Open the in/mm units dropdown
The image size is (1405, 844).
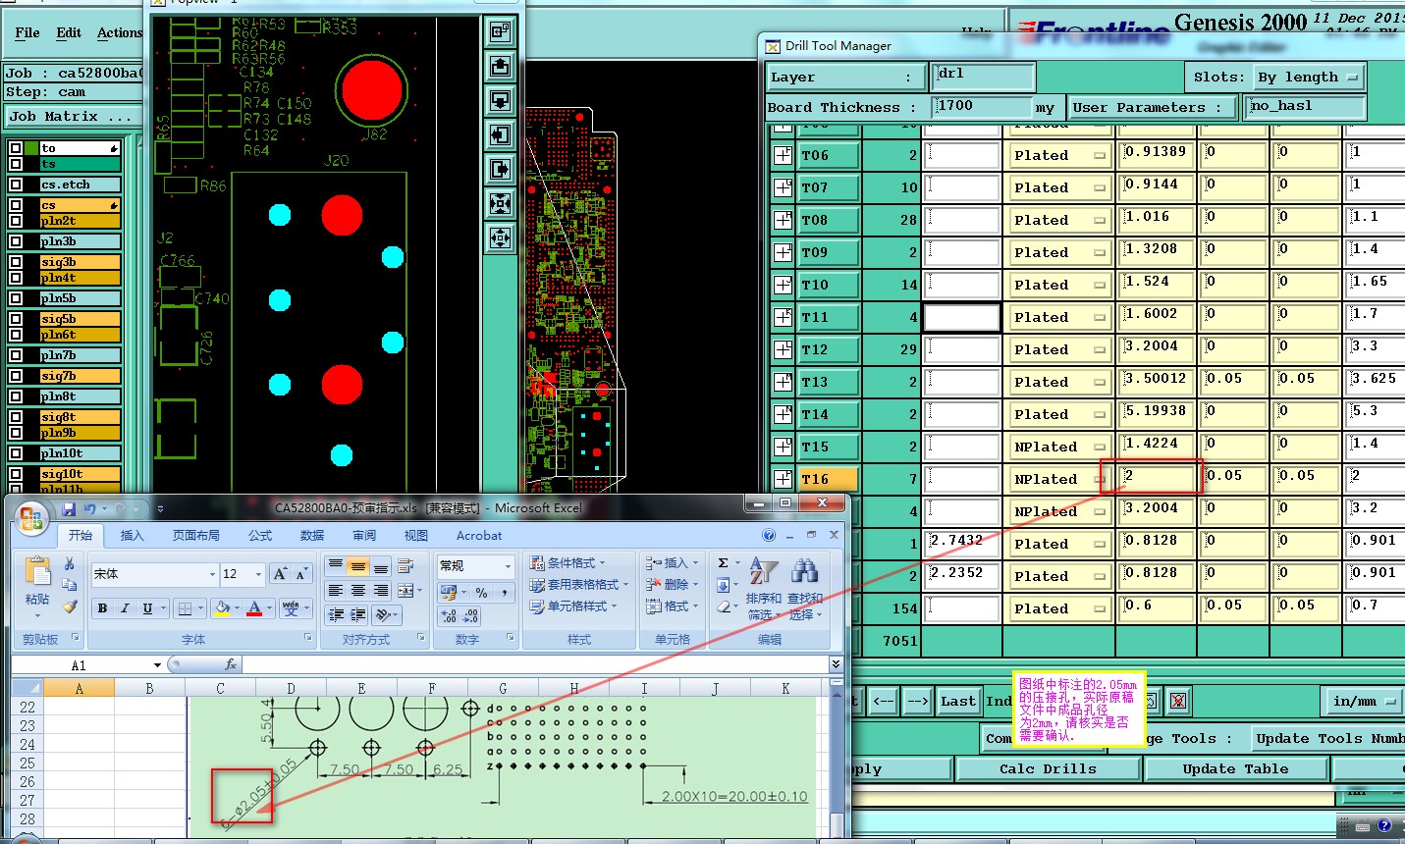[1364, 701]
